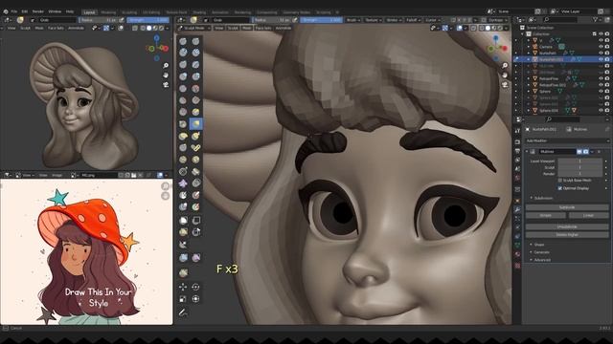Viewport: 613px width, 344px height.
Task: Hide NurbsPath.001 with its eye icon
Action: coord(601,59)
